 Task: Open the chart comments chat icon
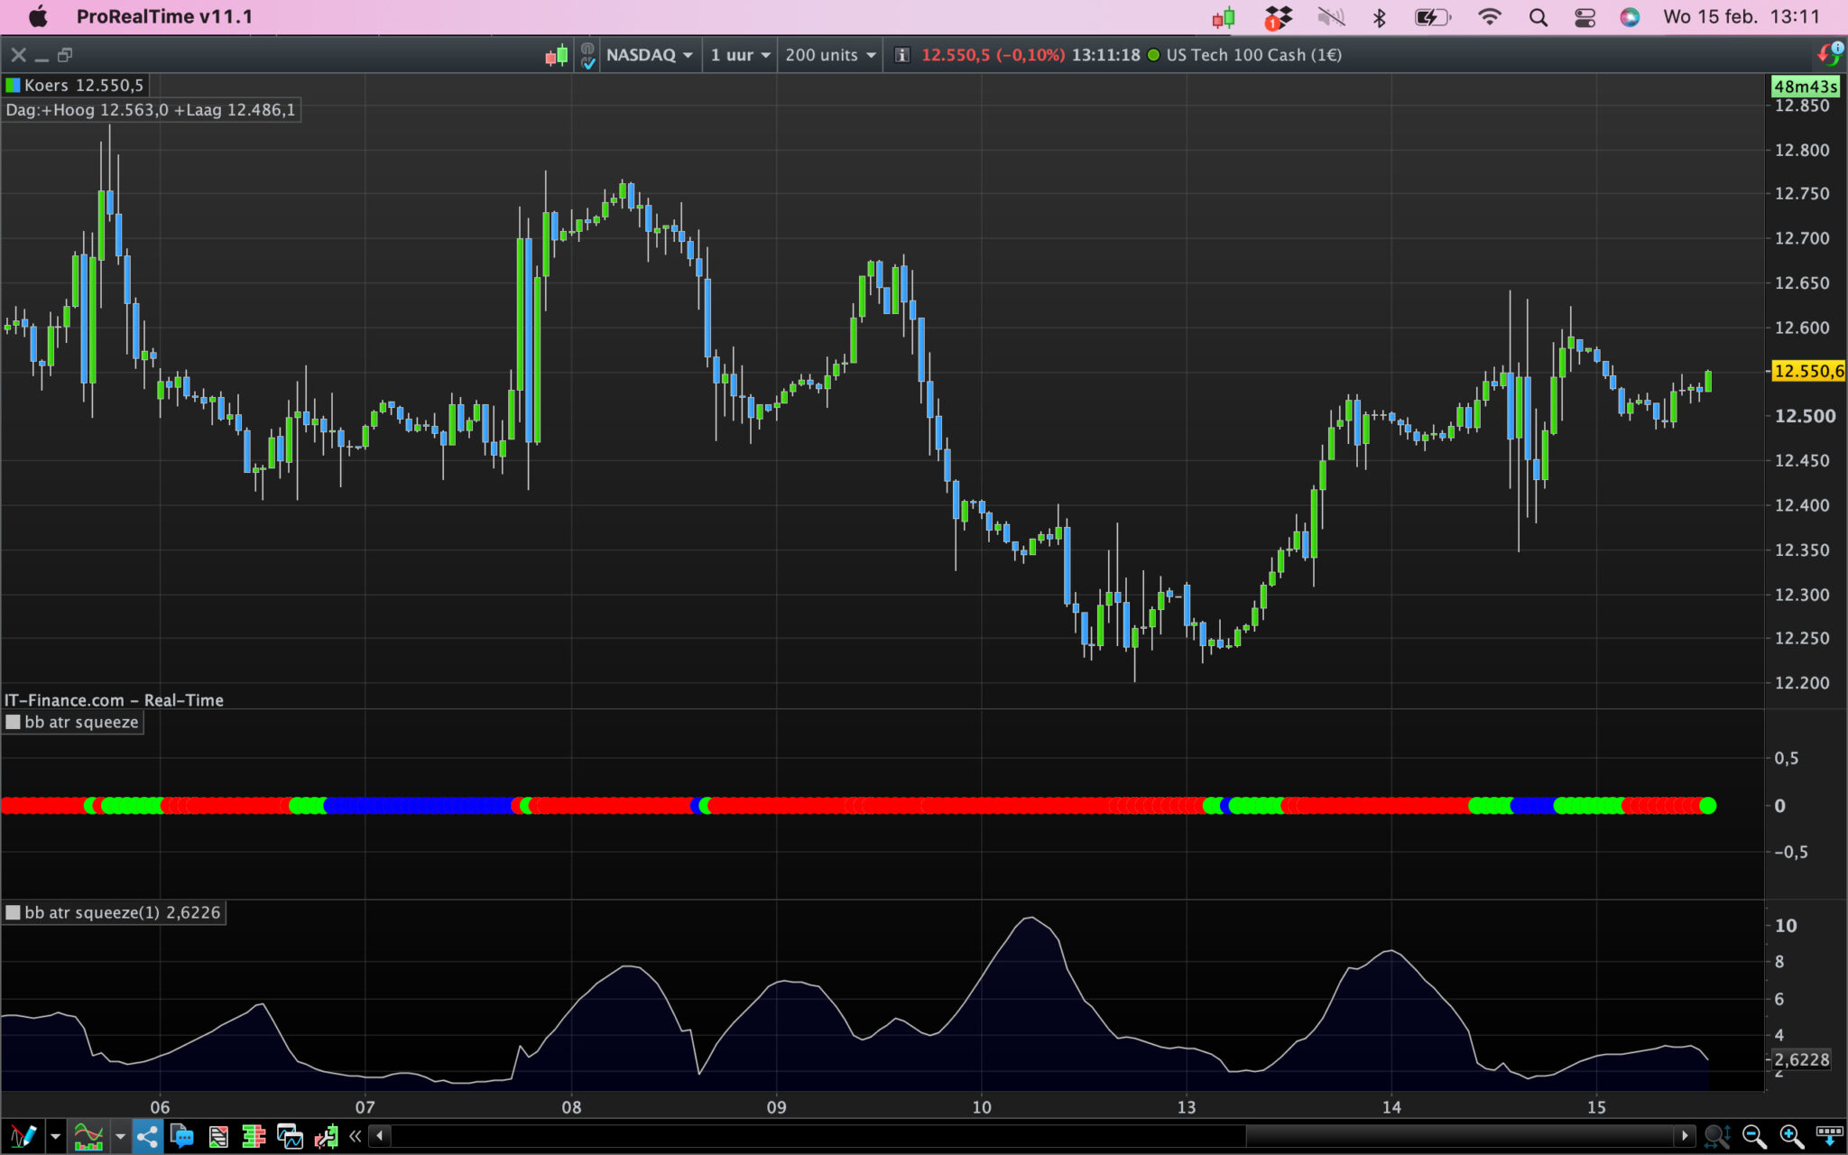(182, 1136)
